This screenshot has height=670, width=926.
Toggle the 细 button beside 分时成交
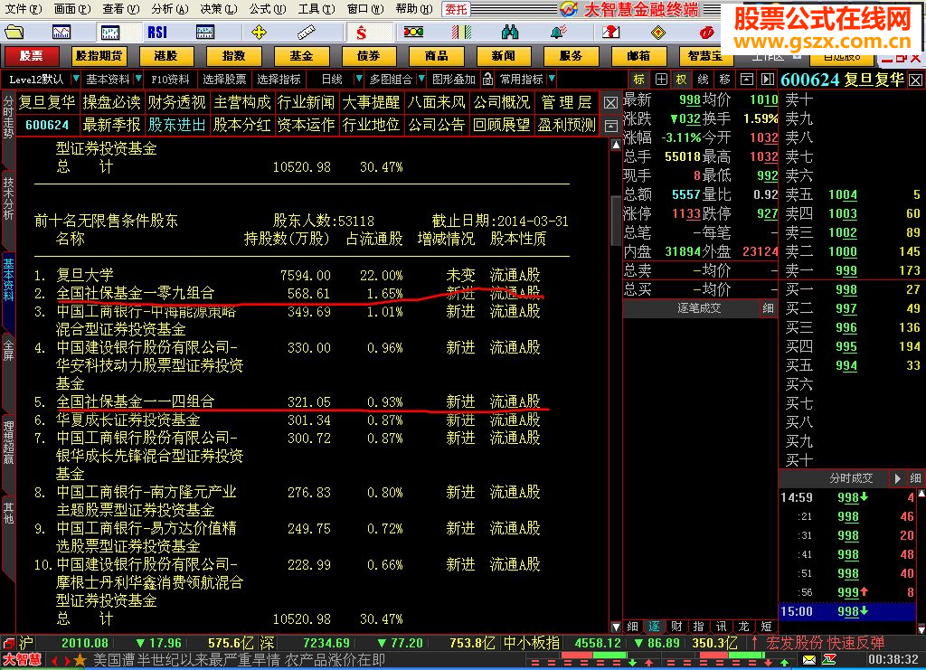tap(915, 478)
